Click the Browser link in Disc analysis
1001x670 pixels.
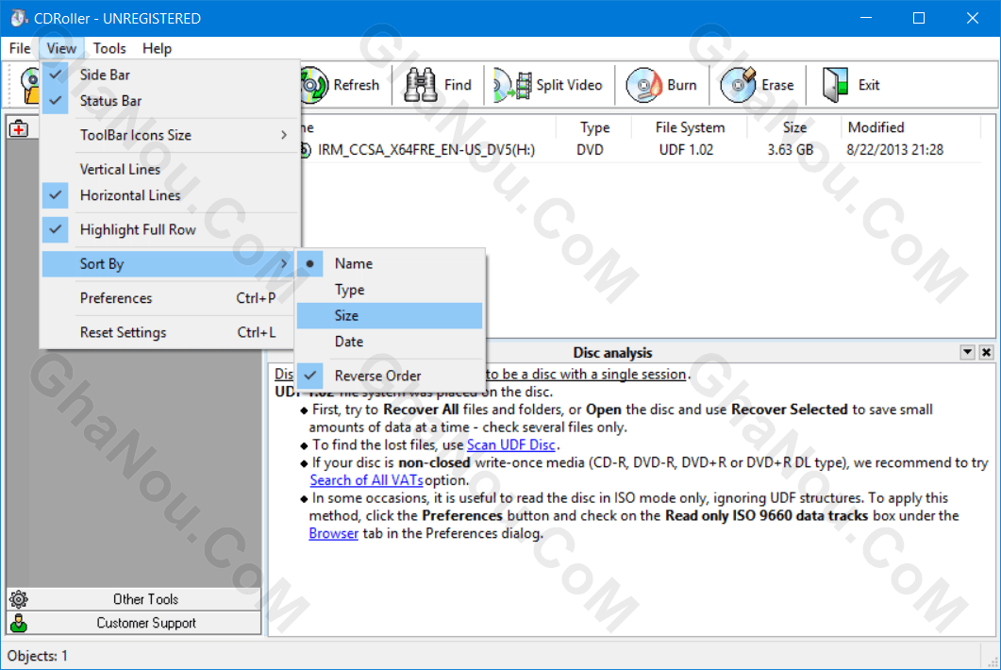(x=333, y=533)
